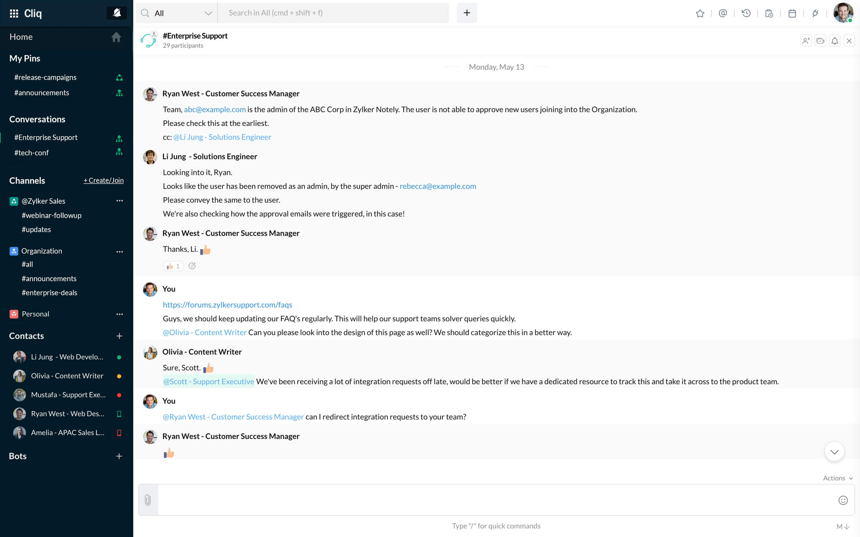The width and height of the screenshot is (860, 537).
Task: Start a video meeting in channel header
Action: [820, 41]
